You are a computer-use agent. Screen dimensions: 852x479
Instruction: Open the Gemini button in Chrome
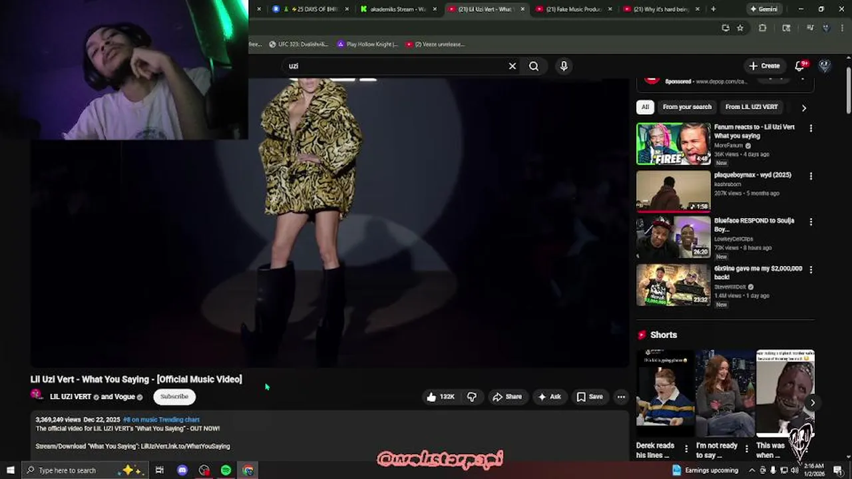pyautogui.click(x=763, y=9)
